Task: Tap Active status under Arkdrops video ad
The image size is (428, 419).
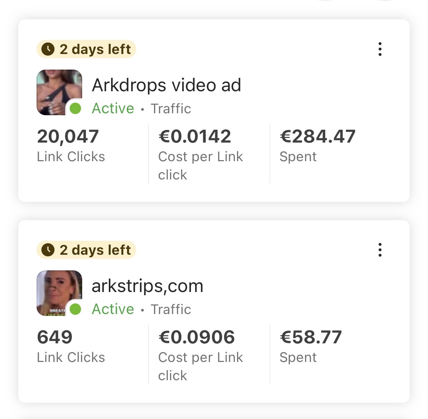Action: (x=113, y=109)
